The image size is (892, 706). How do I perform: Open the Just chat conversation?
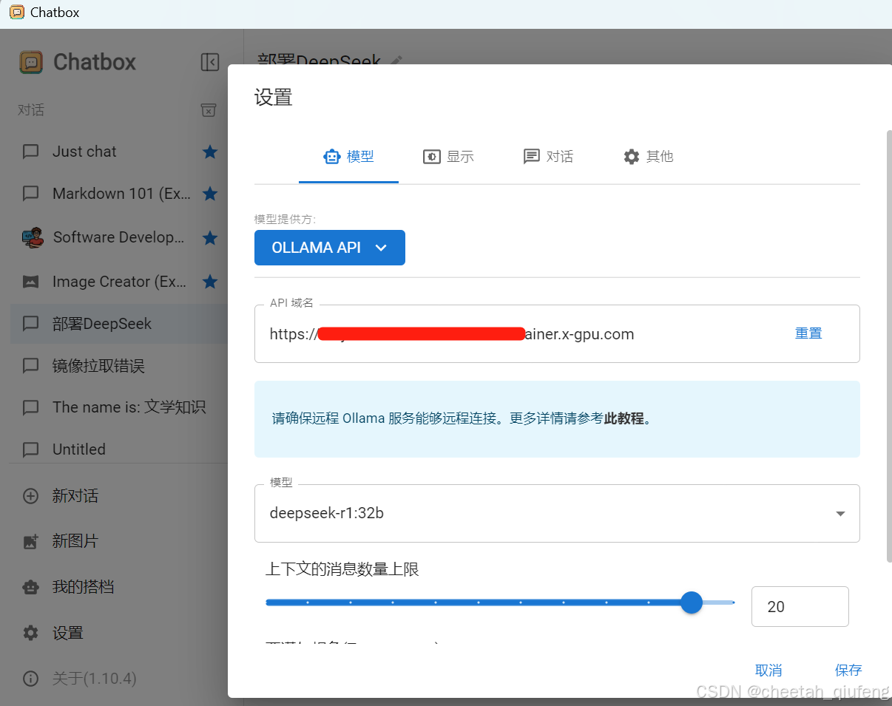(x=118, y=152)
